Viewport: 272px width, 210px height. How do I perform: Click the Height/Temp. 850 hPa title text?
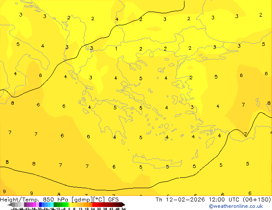click(34, 200)
